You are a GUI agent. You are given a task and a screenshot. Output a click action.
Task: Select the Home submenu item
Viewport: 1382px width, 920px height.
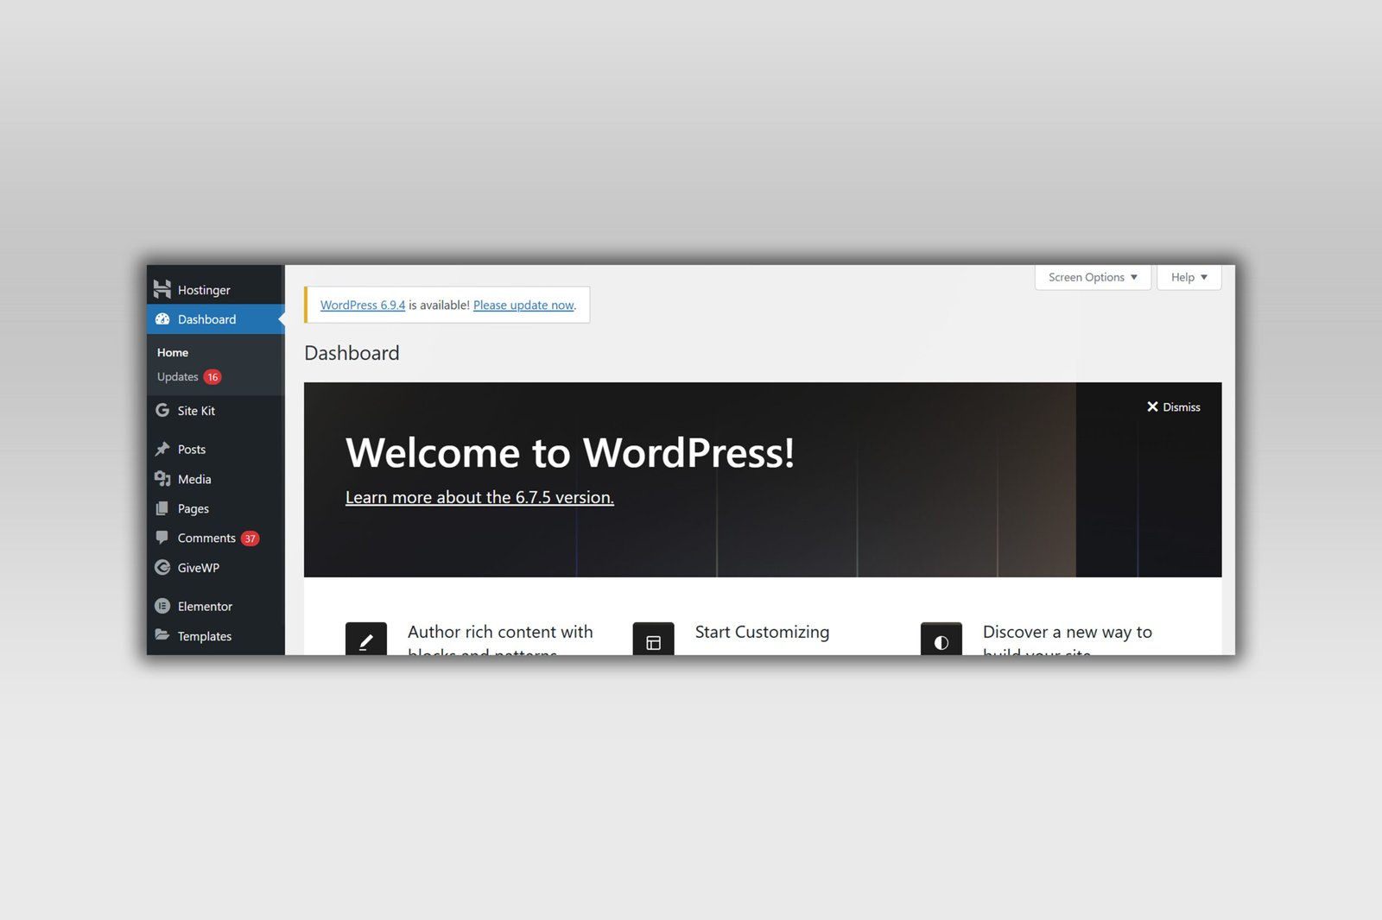(173, 352)
